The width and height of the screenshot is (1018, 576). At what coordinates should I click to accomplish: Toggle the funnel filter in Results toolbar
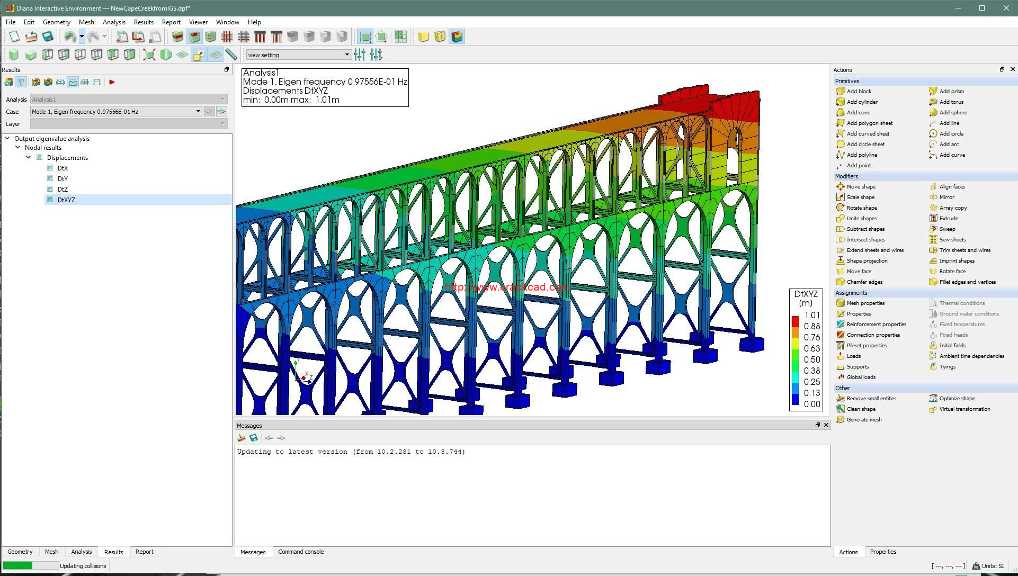click(21, 82)
